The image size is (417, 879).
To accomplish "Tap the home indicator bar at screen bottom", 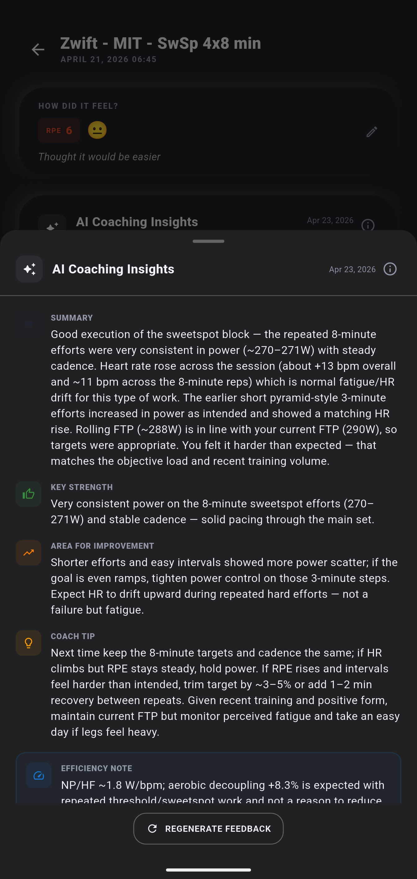I will coord(208,870).
